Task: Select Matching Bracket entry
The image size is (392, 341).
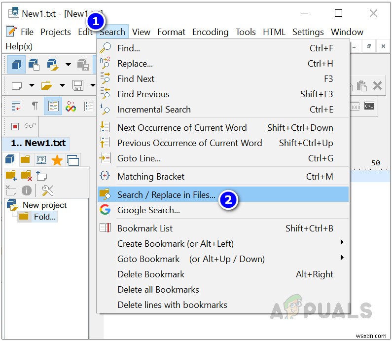Action: (223, 176)
